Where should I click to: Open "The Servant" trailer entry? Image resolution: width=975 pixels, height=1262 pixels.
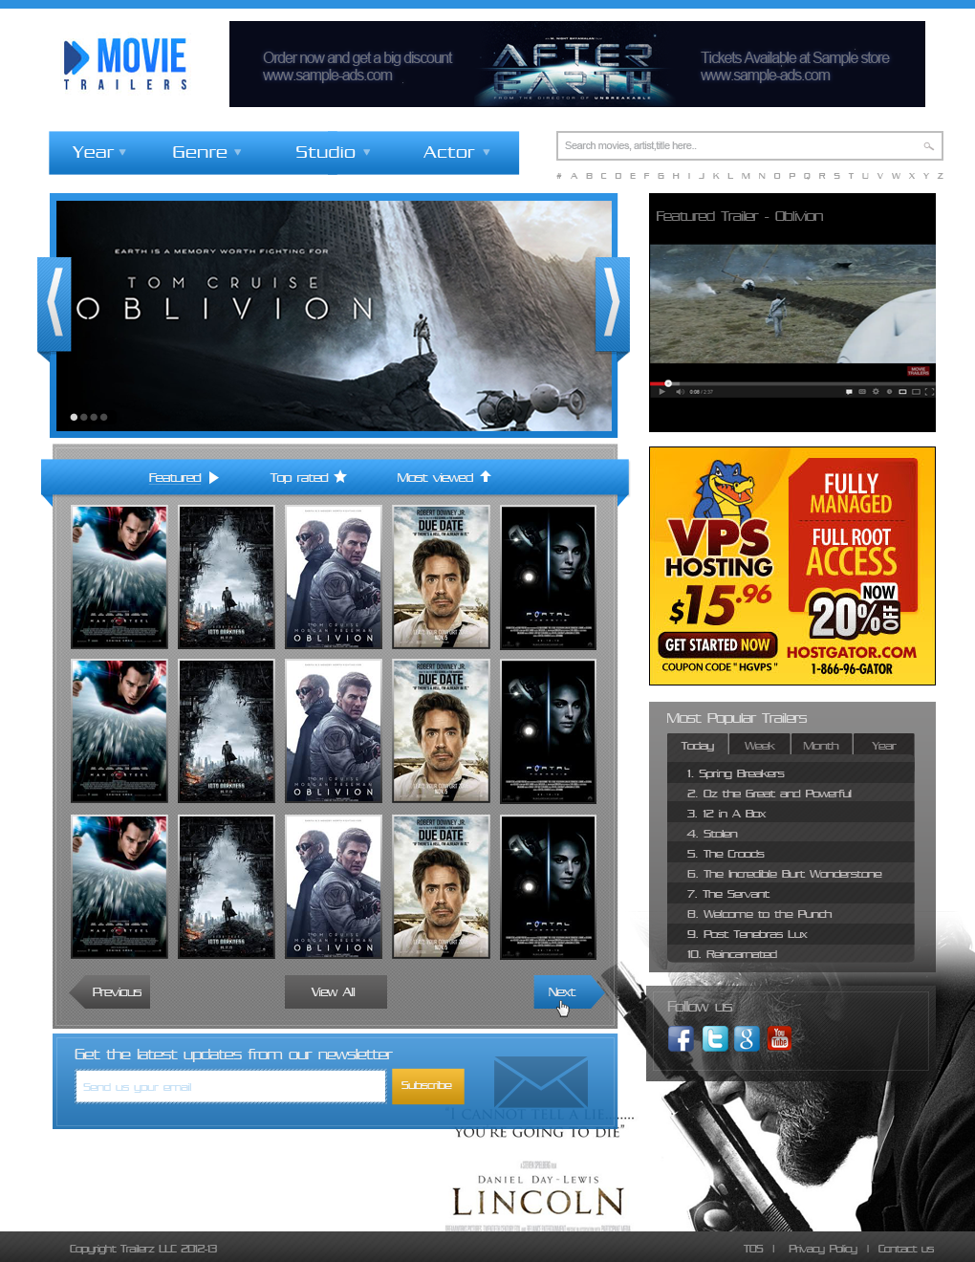pos(791,894)
